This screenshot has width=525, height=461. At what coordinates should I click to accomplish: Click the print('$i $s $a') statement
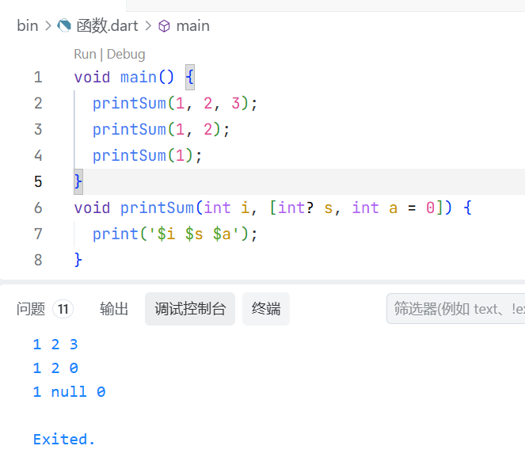click(x=175, y=234)
